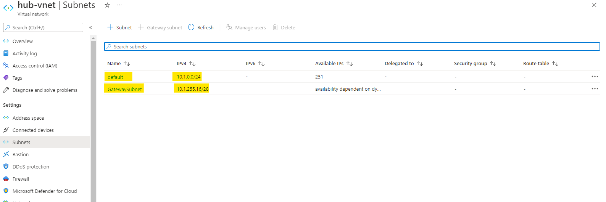606x202 pixels.
Task: Add a Gateway subnet
Action: (x=160, y=27)
